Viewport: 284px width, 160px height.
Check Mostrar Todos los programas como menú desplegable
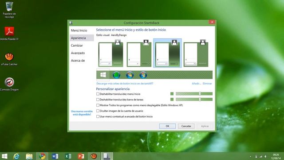click(98, 105)
